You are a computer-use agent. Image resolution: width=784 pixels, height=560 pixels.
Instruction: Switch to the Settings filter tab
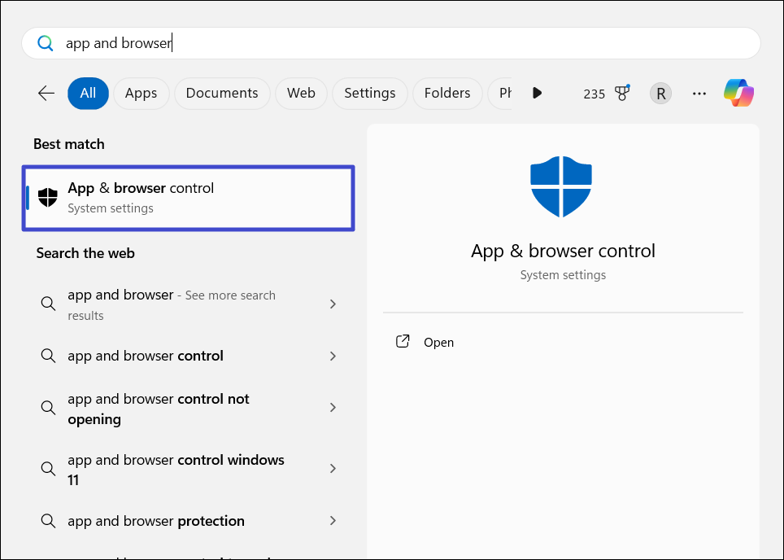[369, 93]
